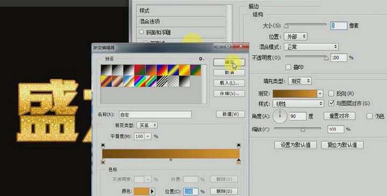Viewport: 387px width, 196px height.
Task: Click the angle degrees input field
Action: point(297,116)
